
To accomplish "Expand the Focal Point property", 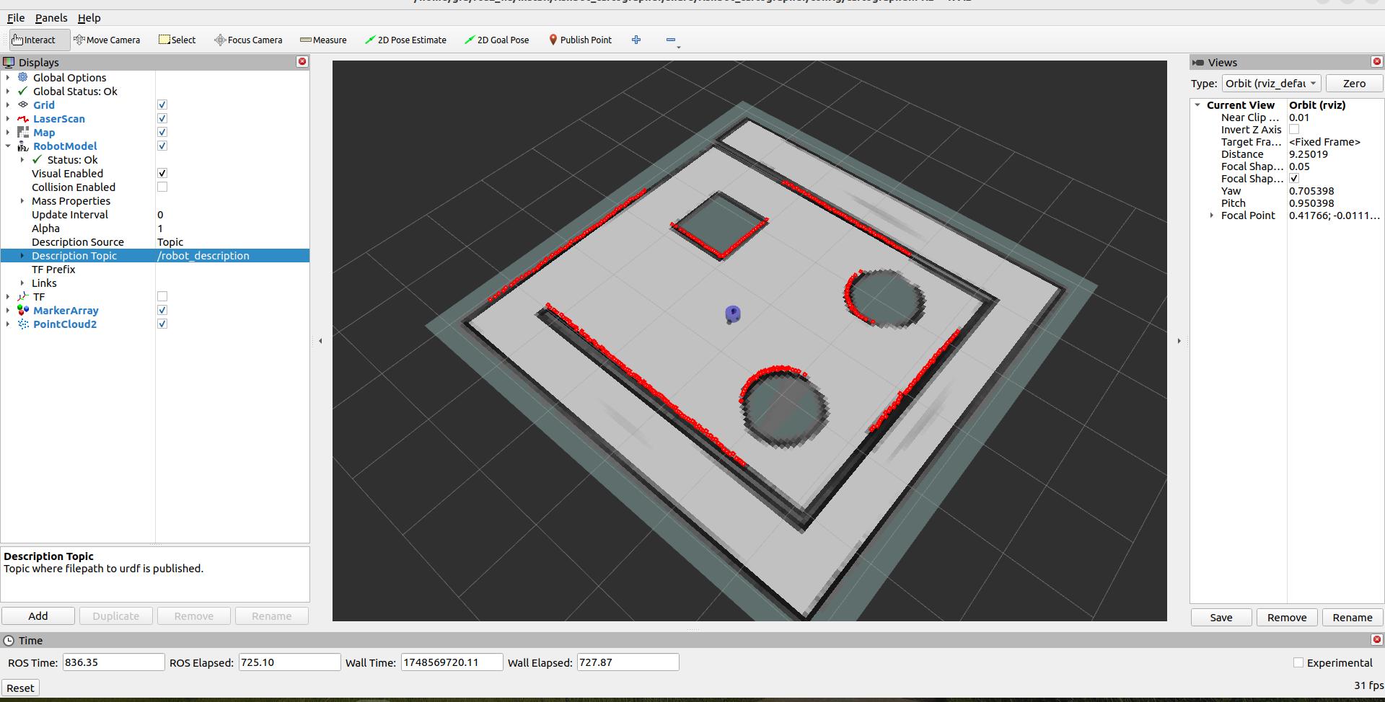I will pyautogui.click(x=1212, y=215).
